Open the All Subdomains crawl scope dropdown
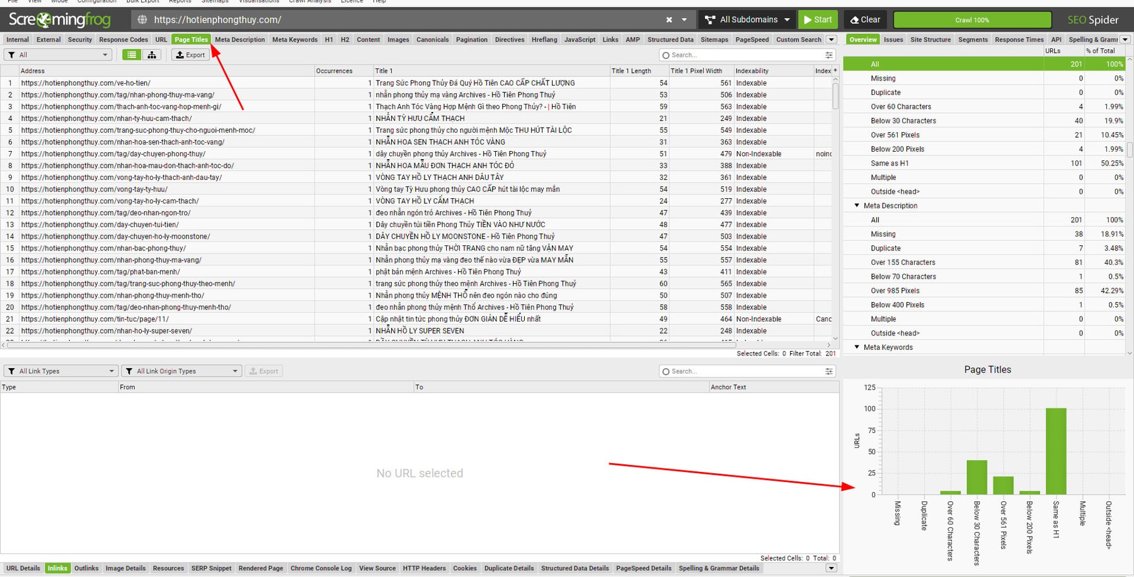This screenshot has height=577, width=1134. 747,20
